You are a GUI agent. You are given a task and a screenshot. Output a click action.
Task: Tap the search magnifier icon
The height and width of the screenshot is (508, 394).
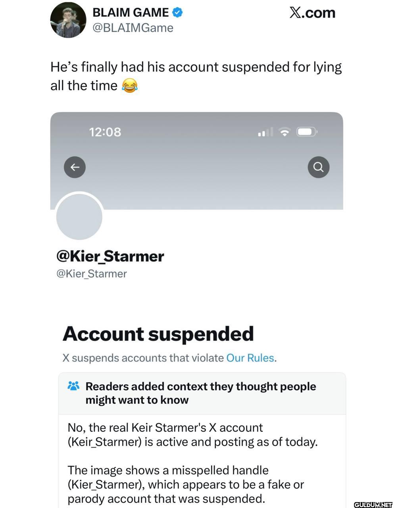[x=318, y=167]
